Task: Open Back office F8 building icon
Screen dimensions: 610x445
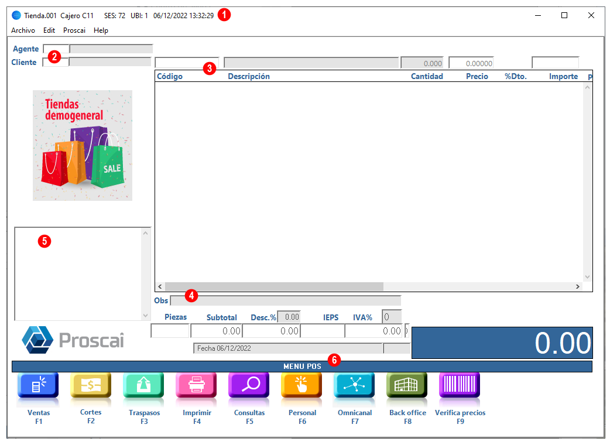Action: pyautogui.click(x=407, y=385)
